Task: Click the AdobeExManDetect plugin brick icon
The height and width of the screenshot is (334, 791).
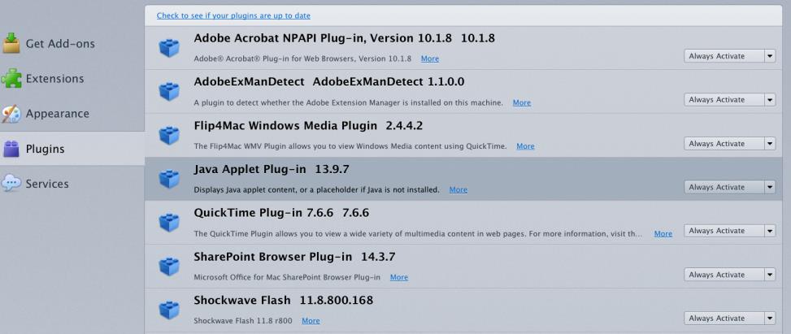Action: pos(169,91)
